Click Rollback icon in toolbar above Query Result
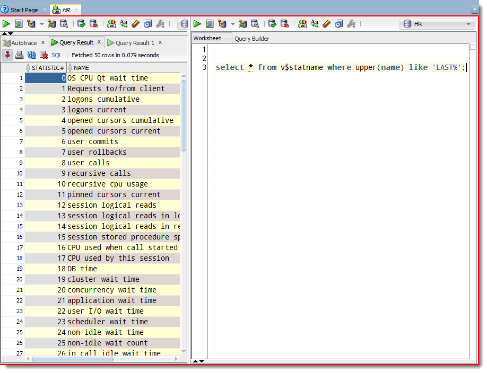Viewport: 487px width, 373px height. pyautogui.click(x=94, y=24)
